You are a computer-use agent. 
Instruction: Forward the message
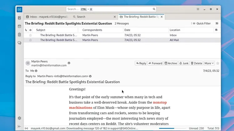coord(155,63)
